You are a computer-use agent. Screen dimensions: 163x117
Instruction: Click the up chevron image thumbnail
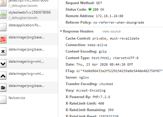(3, 76)
